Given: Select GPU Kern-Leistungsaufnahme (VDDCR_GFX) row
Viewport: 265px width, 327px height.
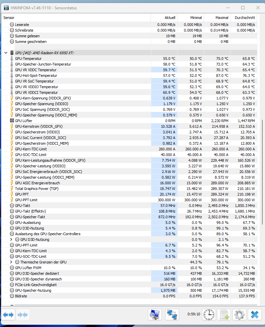Looking at the screenshot, I should pos(129,160).
